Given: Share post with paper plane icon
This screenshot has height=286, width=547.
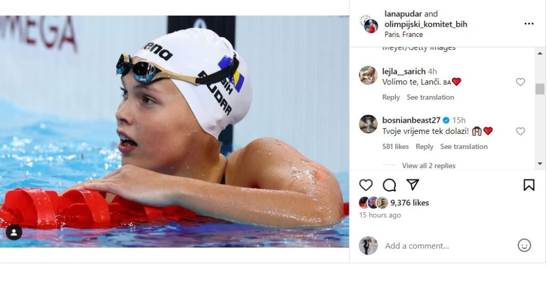Looking at the screenshot, I should click(x=412, y=185).
